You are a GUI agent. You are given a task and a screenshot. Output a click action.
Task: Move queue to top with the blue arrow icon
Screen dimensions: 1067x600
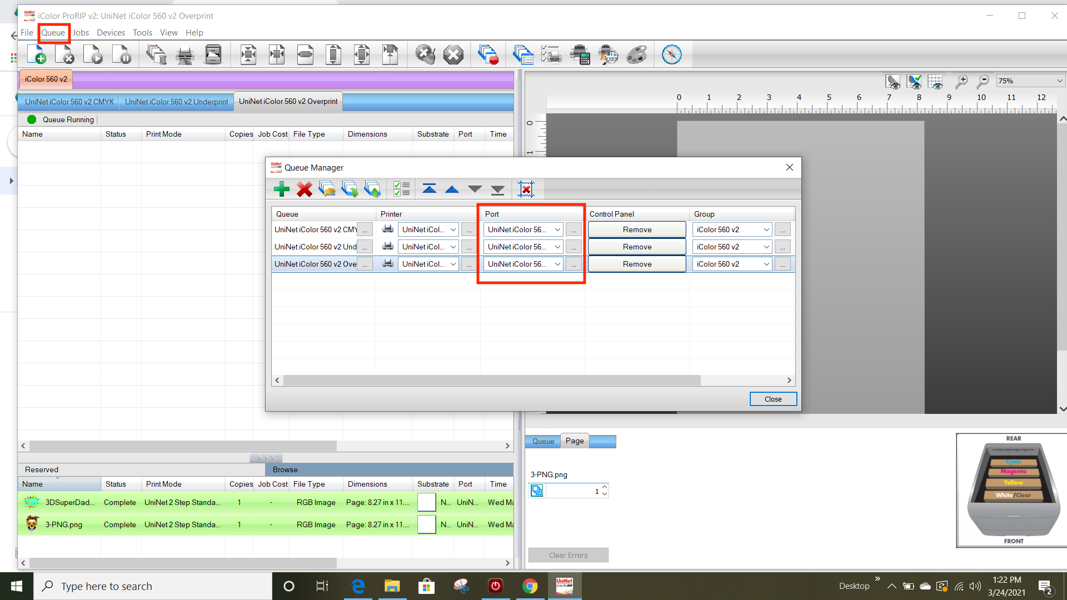tap(430, 189)
